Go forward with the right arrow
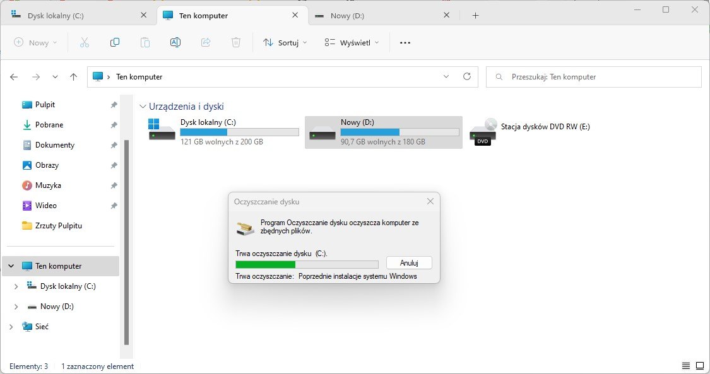Viewport: 710px width, 374px height. coord(36,77)
